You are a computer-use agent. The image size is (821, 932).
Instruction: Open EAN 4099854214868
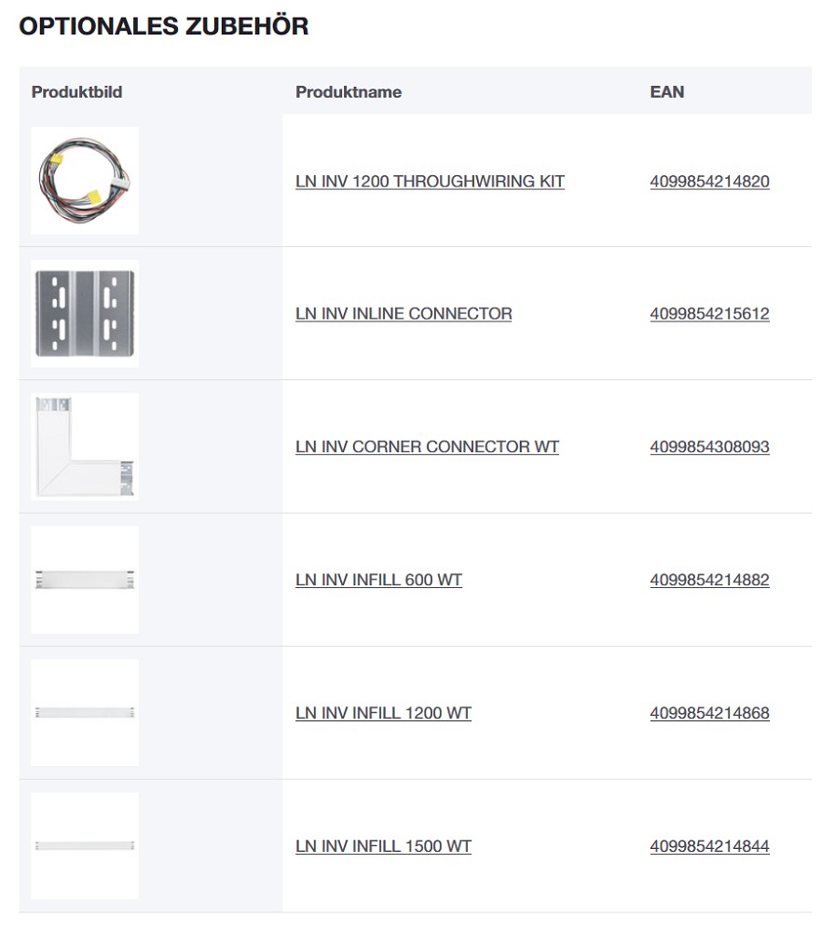click(710, 713)
